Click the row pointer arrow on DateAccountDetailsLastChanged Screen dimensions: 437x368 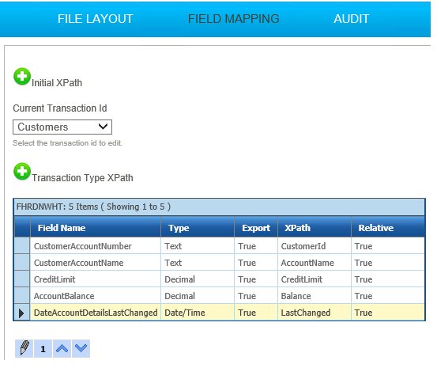click(21, 313)
